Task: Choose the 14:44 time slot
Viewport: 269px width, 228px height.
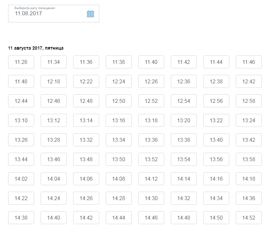Action: 119,218
